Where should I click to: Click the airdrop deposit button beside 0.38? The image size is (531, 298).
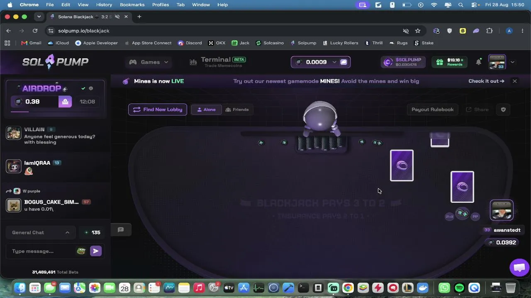(65, 102)
